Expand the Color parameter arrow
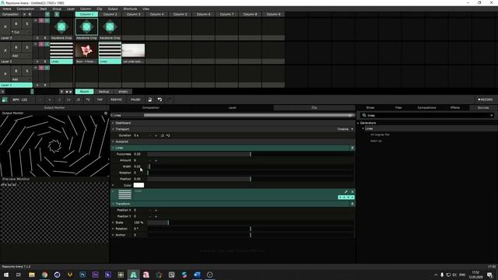This screenshot has width=498, height=280. [113, 185]
